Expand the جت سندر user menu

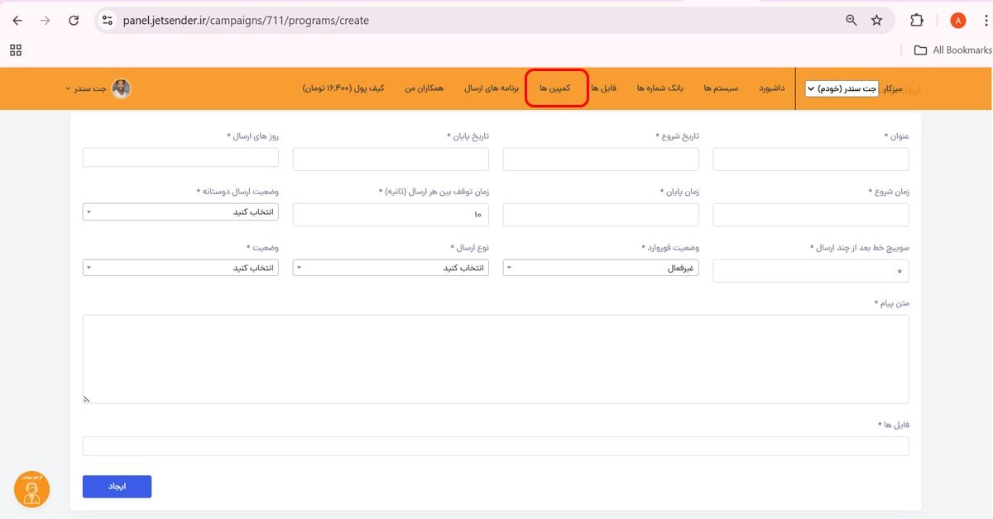[85, 88]
